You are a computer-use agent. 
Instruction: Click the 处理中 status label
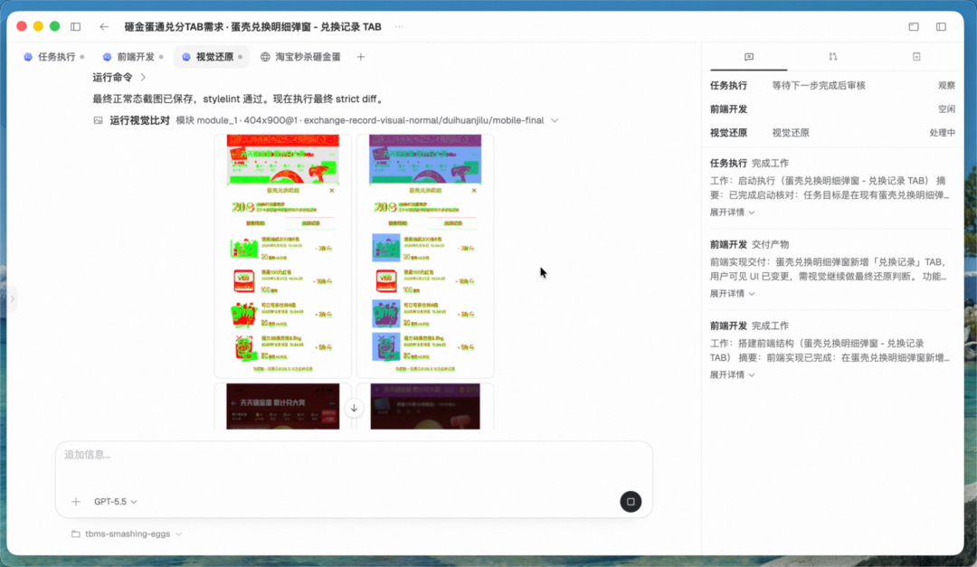coord(942,133)
